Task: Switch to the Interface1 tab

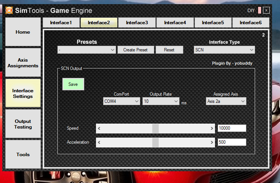Action: 61,23
